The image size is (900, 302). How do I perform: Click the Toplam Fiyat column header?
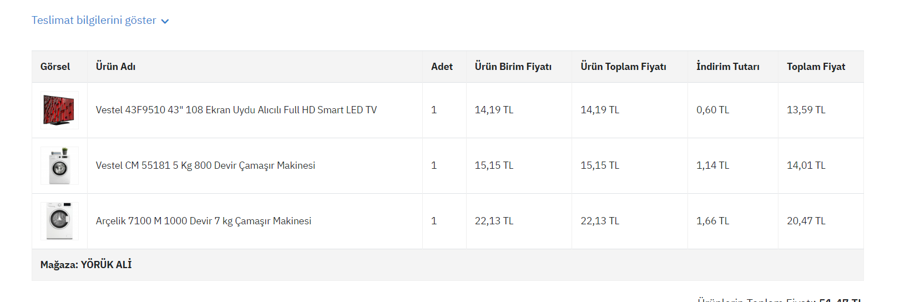point(816,67)
